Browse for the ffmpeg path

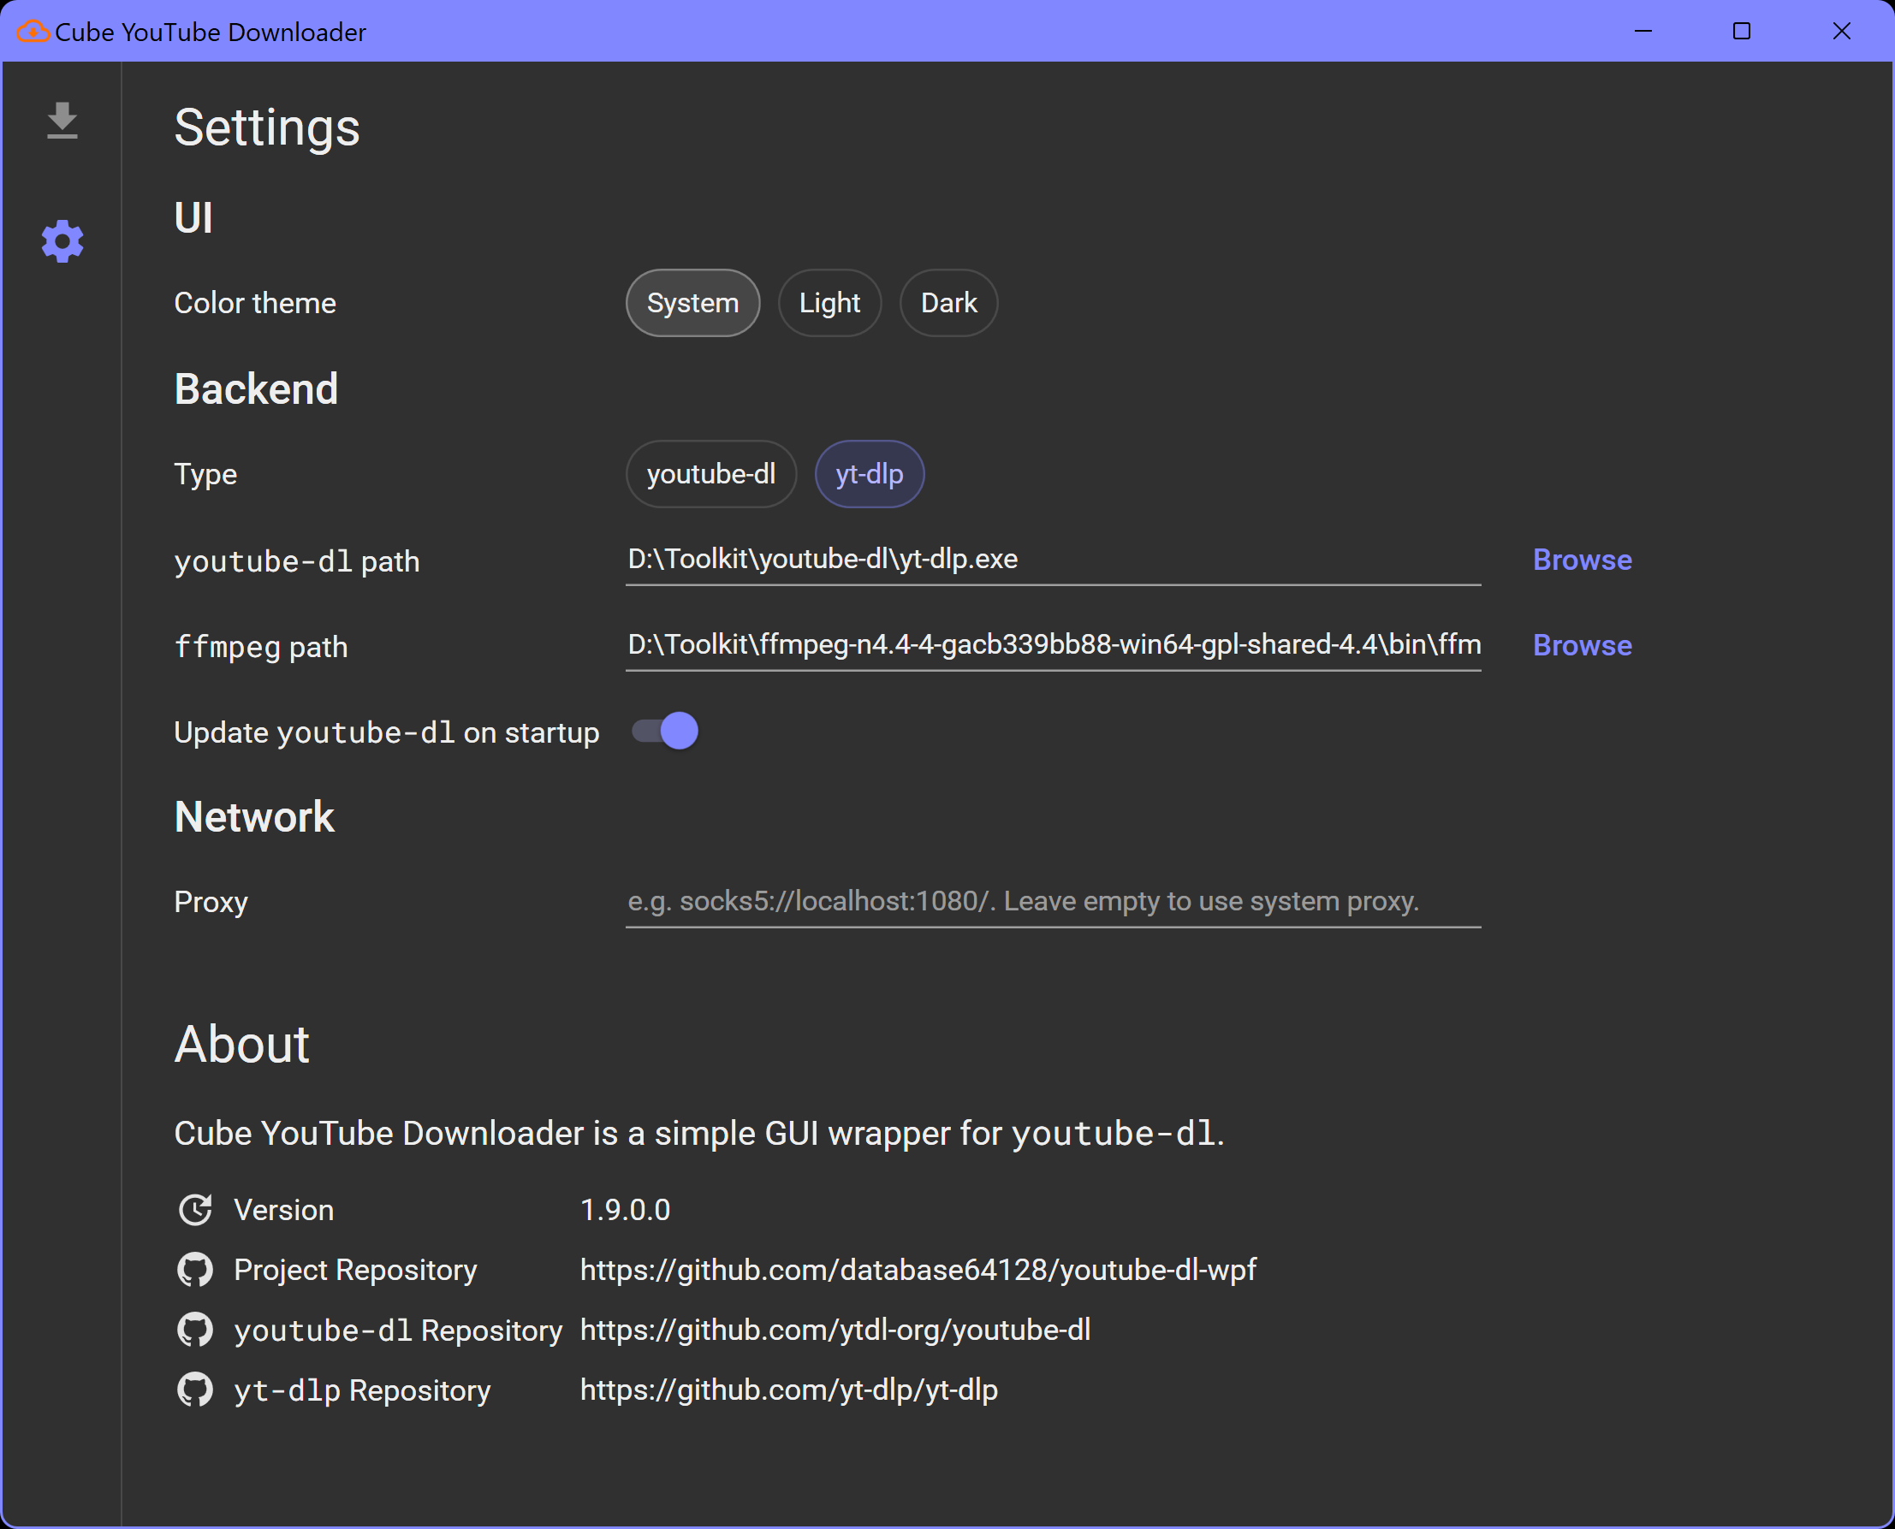coord(1583,646)
